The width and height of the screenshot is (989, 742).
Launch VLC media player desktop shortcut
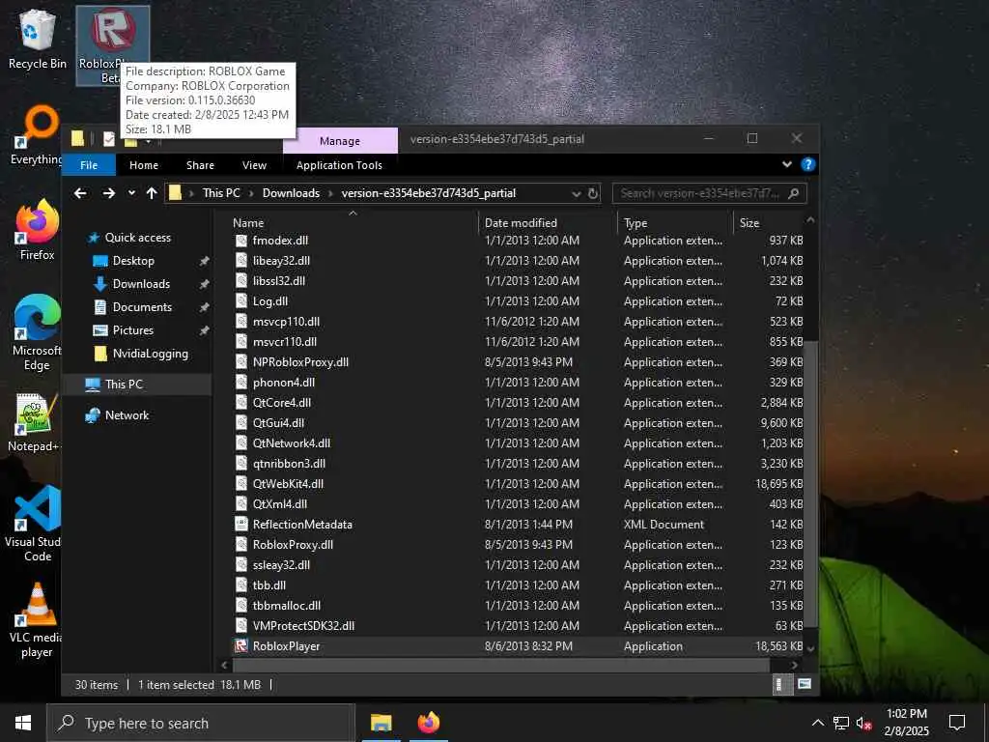point(37,621)
